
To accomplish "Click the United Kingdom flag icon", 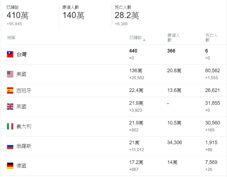I will point(10,106).
